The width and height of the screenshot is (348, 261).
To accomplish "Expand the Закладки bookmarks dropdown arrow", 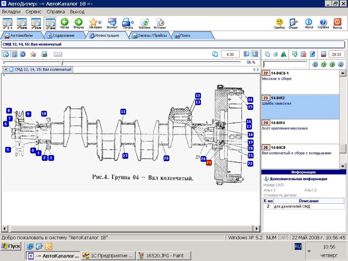I will click(x=100, y=22).
